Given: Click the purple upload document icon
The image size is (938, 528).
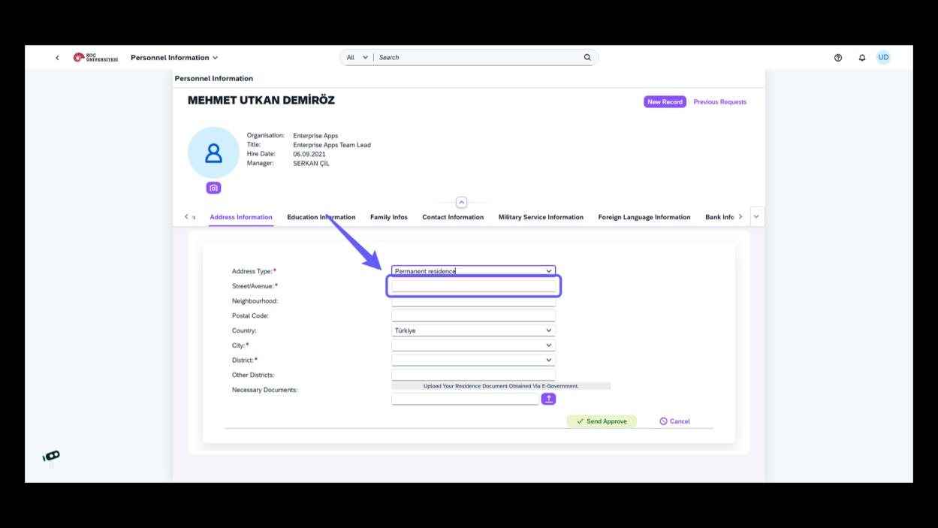Looking at the screenshot, I should click(x=549, y=399).
